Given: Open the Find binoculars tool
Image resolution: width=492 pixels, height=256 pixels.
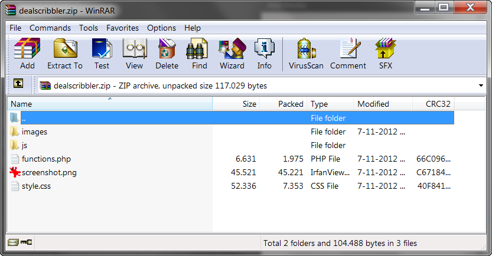Looking at the screenshot, I should point(199,54).
